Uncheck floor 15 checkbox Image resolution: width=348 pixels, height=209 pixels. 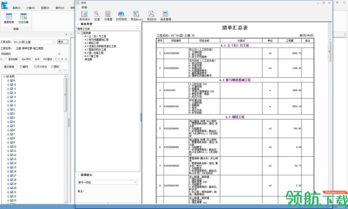pos(11,167)
